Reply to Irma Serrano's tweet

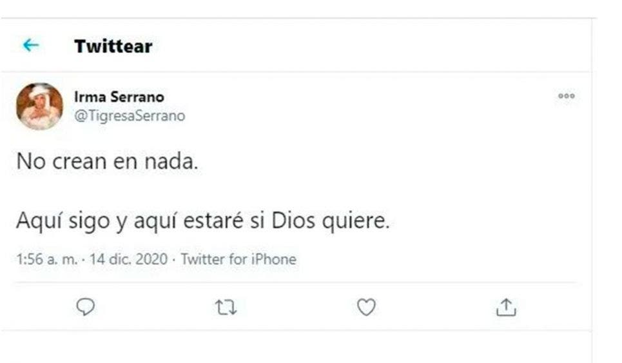point(86,308)
